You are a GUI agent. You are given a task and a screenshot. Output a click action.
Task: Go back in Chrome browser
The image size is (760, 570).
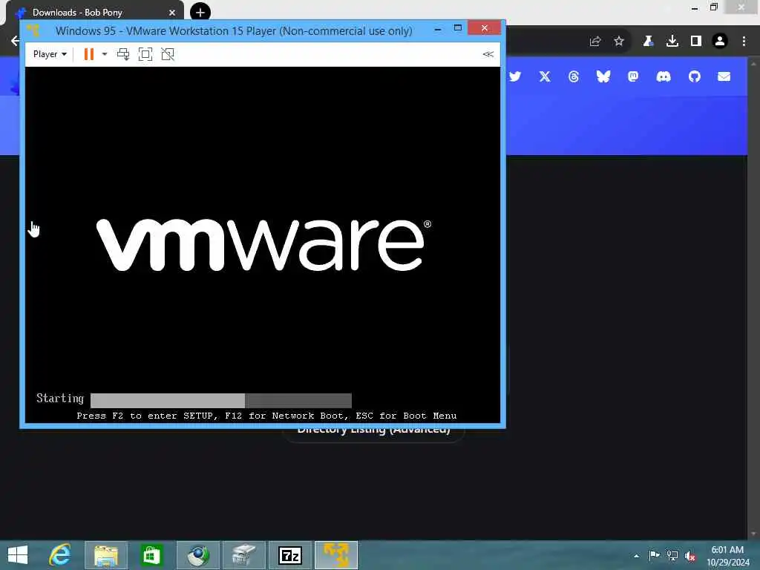coord(15,41)
